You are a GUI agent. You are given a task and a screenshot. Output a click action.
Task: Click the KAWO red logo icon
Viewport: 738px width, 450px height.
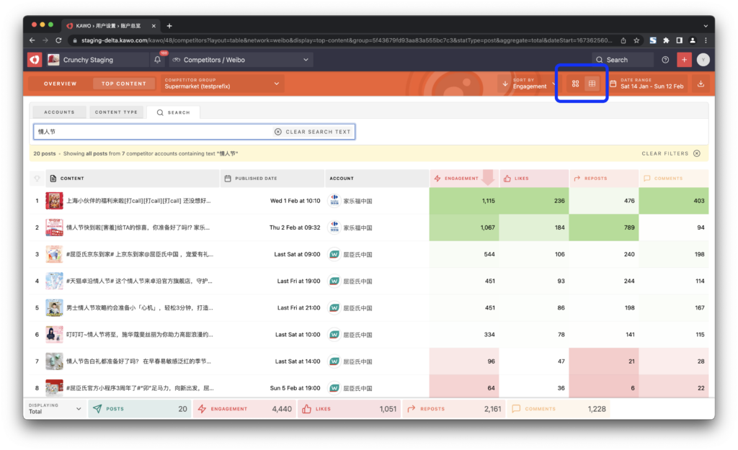click(35, 60)
